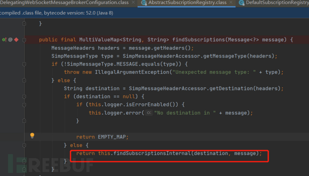
Task: Click the findSubscriptions method name
Action: (199, 40)
